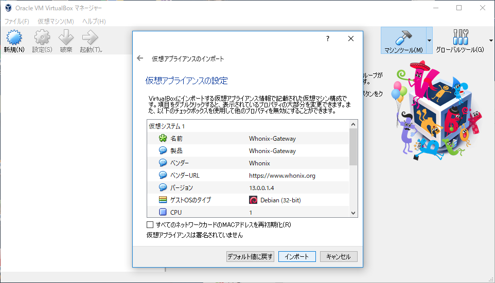Click the 破棄 discard arrow icon
Image resolution: width=495 pixels, height=283 pixels.
pyautogui.click(x=66, y=37)
